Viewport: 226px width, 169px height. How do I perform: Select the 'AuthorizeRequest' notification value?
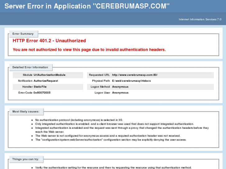point(46,81)
